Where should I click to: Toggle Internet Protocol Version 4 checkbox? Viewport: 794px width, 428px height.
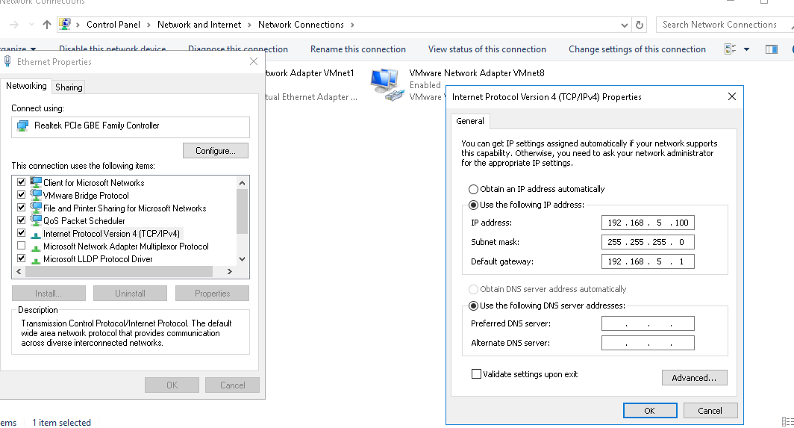(x=21, y=233)
